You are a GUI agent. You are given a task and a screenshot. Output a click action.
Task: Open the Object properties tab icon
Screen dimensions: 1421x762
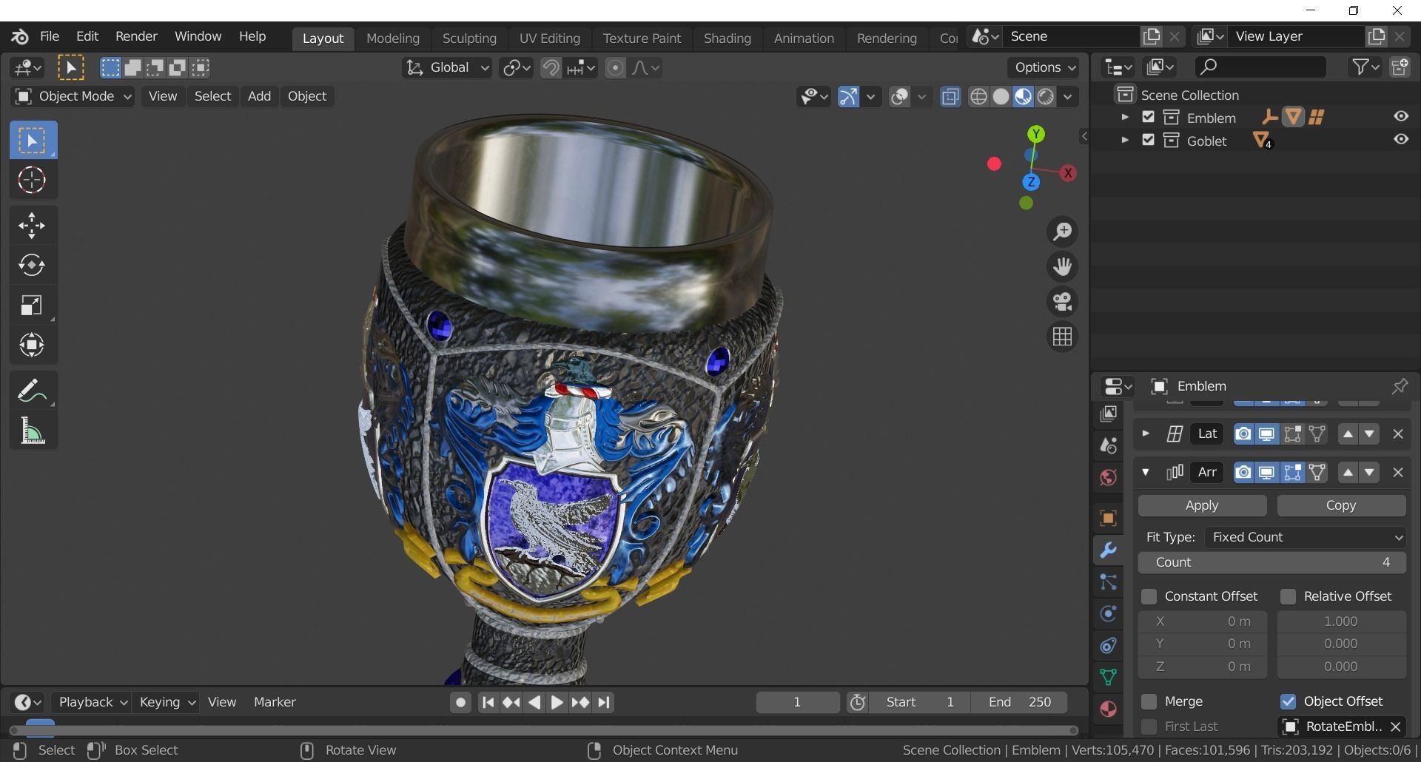(1108, 518)
